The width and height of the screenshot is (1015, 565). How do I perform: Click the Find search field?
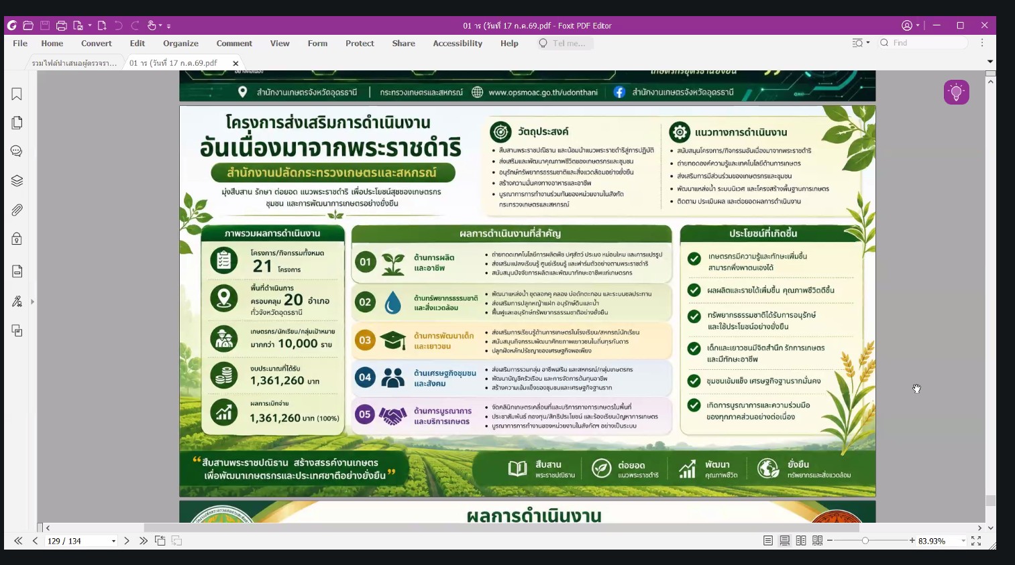[924, 43]
